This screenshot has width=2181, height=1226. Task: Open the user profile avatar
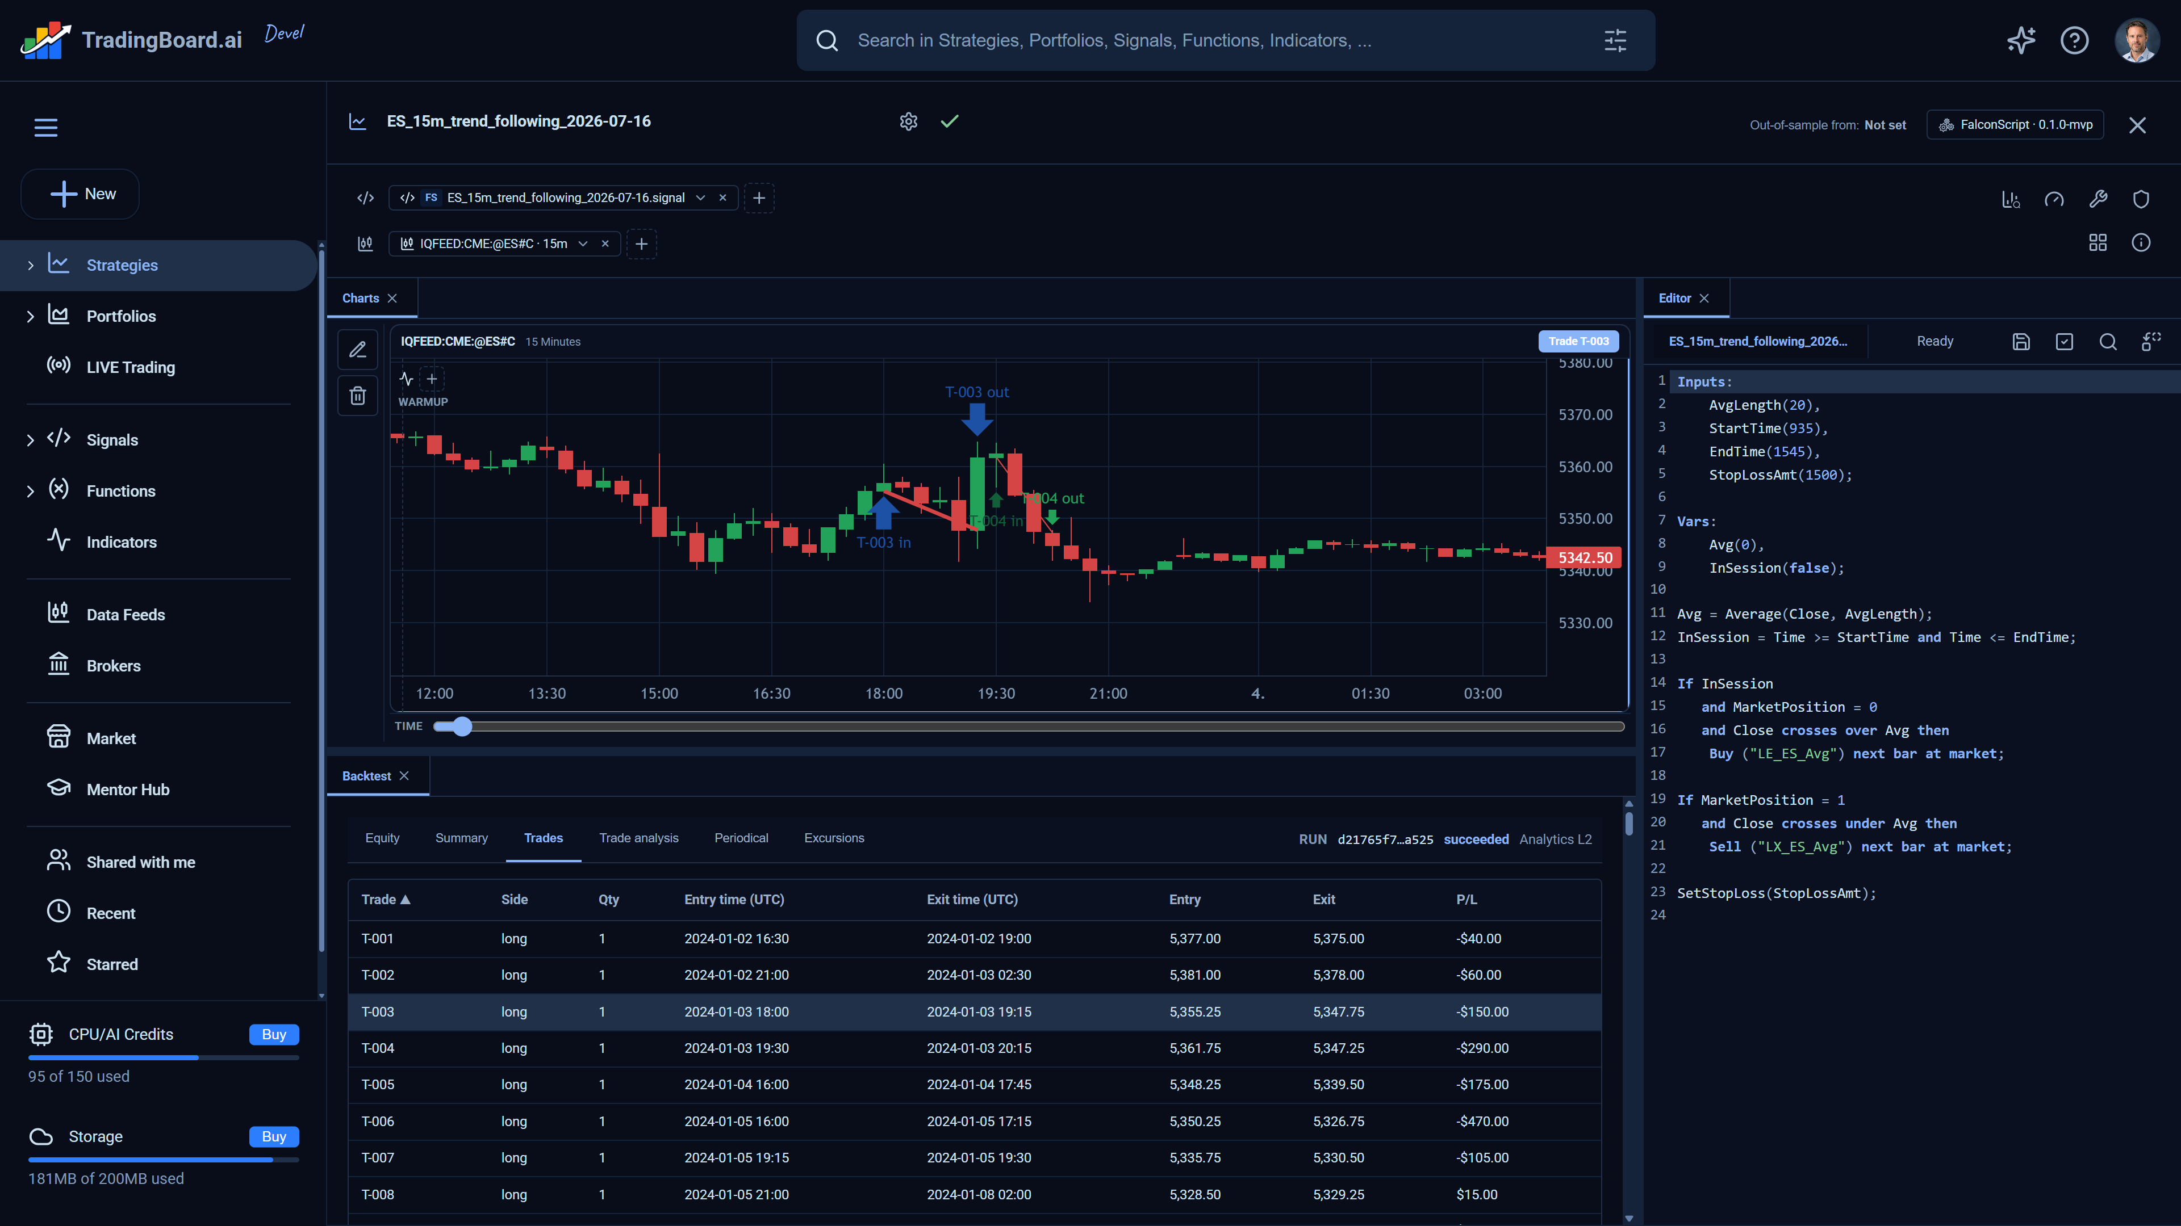coord(2136,40)
